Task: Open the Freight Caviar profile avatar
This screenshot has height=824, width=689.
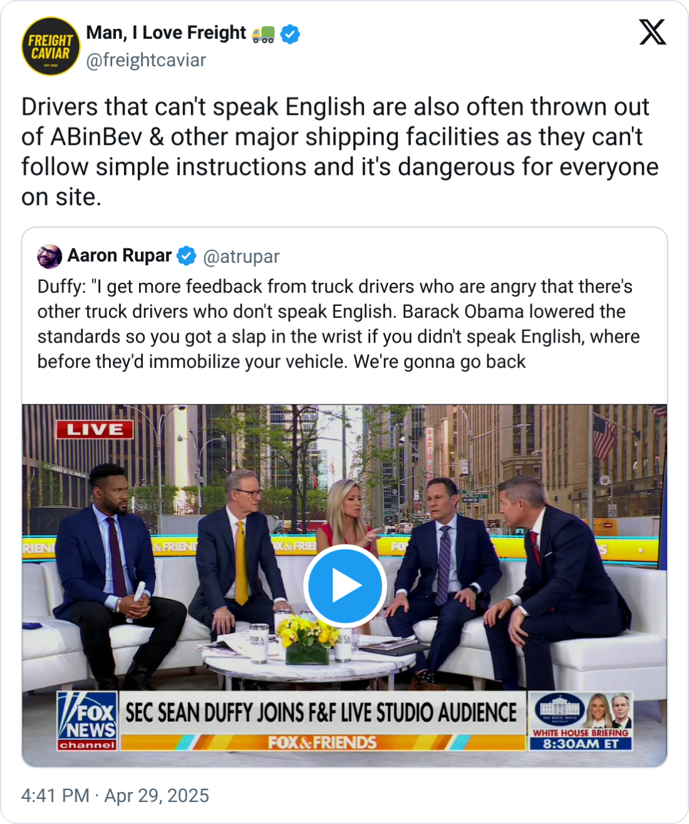Action: point(51,46)
